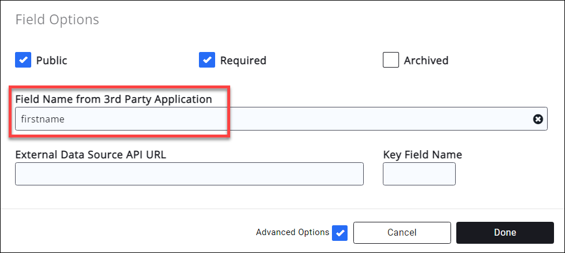Select the Key Field Name input box
The image size is (565, 253).
pyautogui.click(x=419, y=174)
